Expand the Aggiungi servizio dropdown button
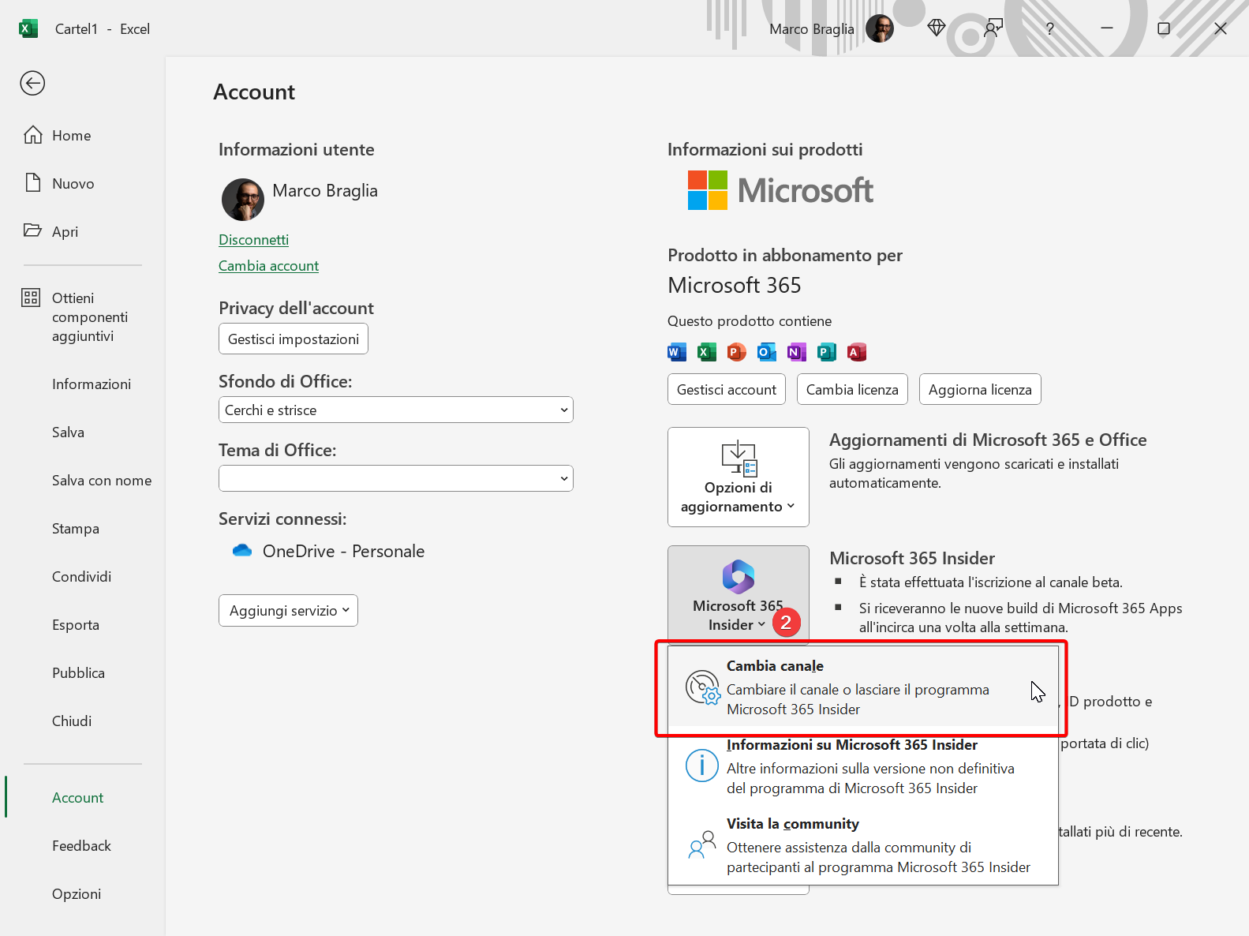 tap(288, 610)
